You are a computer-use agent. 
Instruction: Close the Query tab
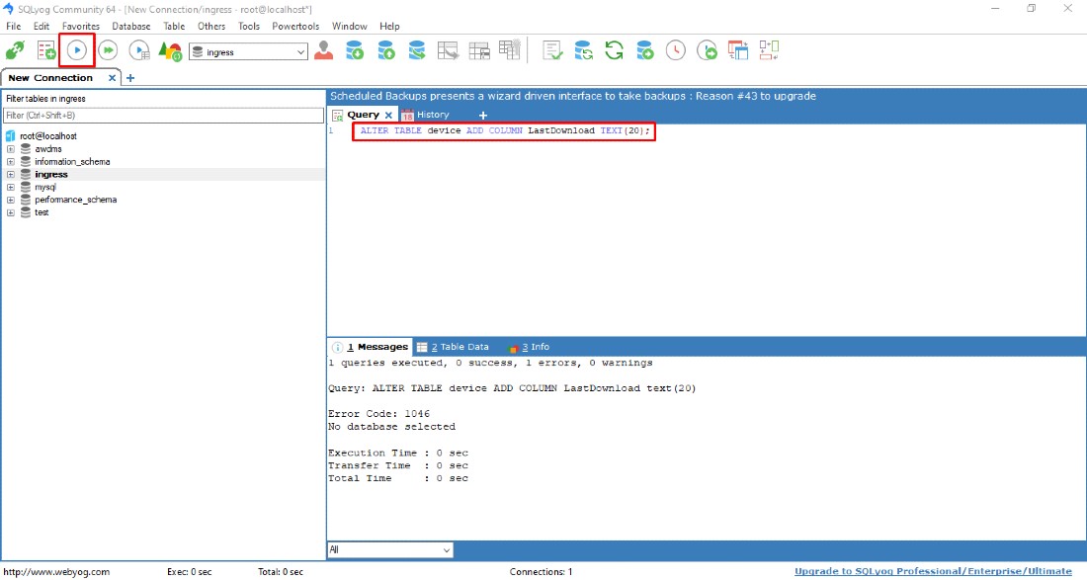coord(388,115)
